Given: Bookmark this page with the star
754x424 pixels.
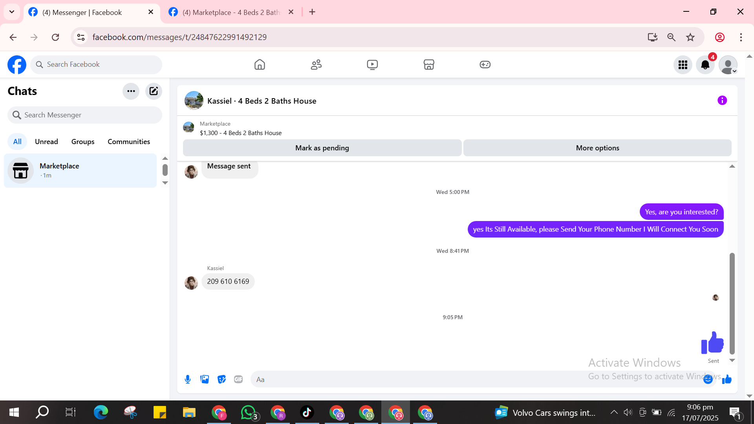Looking at the screenshot, I should pyautogui.click(x=690, y=37).
